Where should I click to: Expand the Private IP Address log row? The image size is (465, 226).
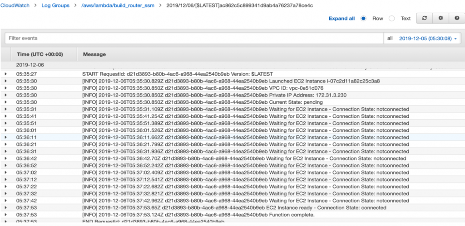tap(5, 95)
